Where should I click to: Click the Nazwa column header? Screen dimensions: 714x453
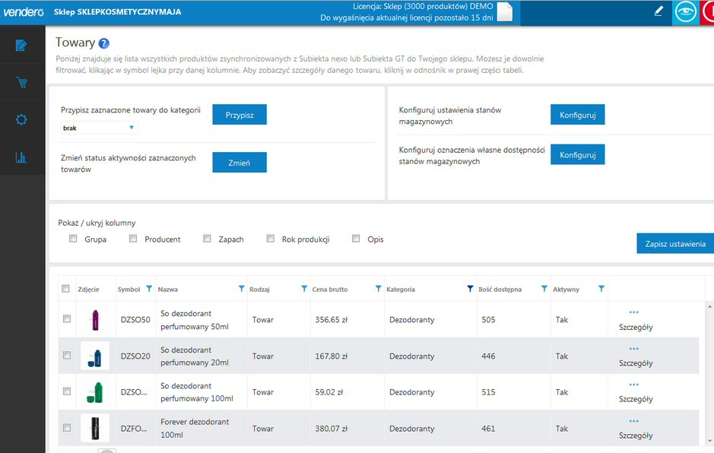(x=168, y=290)
